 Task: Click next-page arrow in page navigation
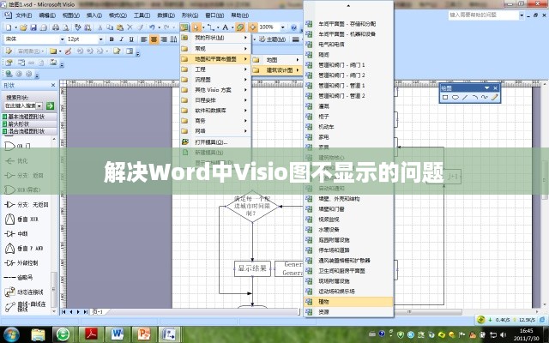pyautogui.click(x=78, y=312)
